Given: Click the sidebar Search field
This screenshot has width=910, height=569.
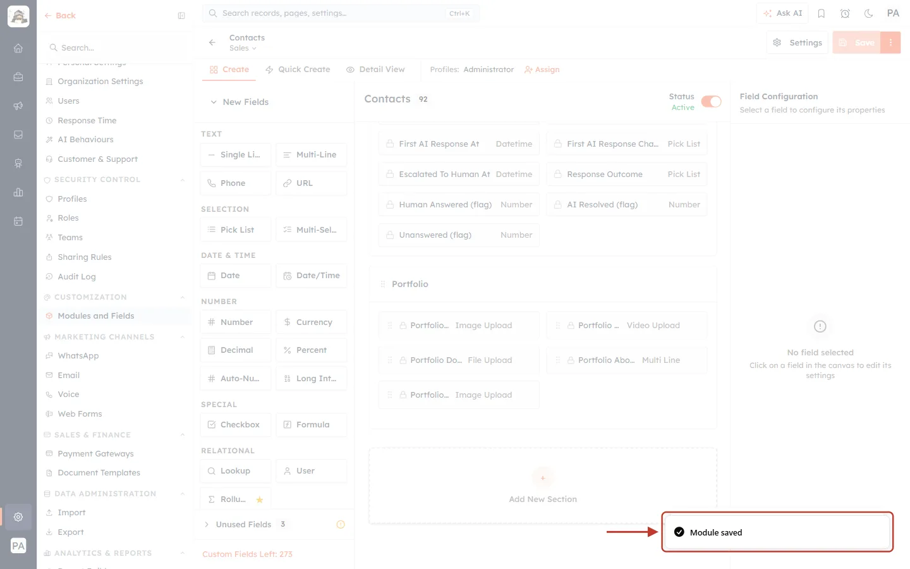Looking at the screenshot, I should (115, 48).
